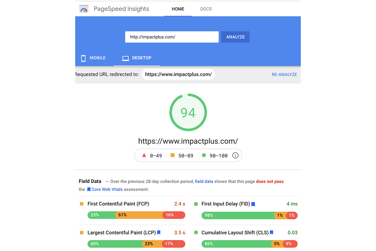Click orange square beside Largest Contentful Paint
The width and height of the screenshot is (376, 251).
pyautogui.click(x=82, y=233)
